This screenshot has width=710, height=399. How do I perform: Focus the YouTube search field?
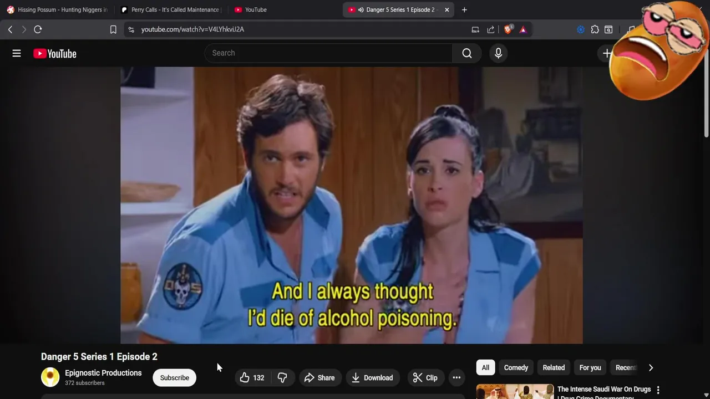(328, 53)
